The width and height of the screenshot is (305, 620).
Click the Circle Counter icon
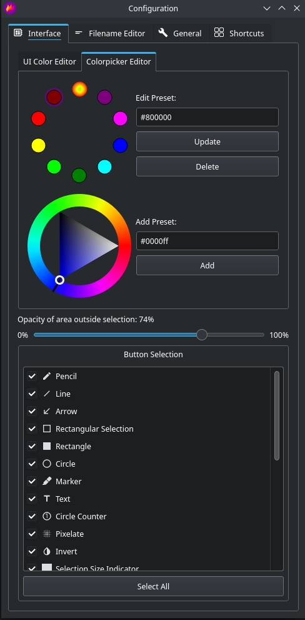47,516
